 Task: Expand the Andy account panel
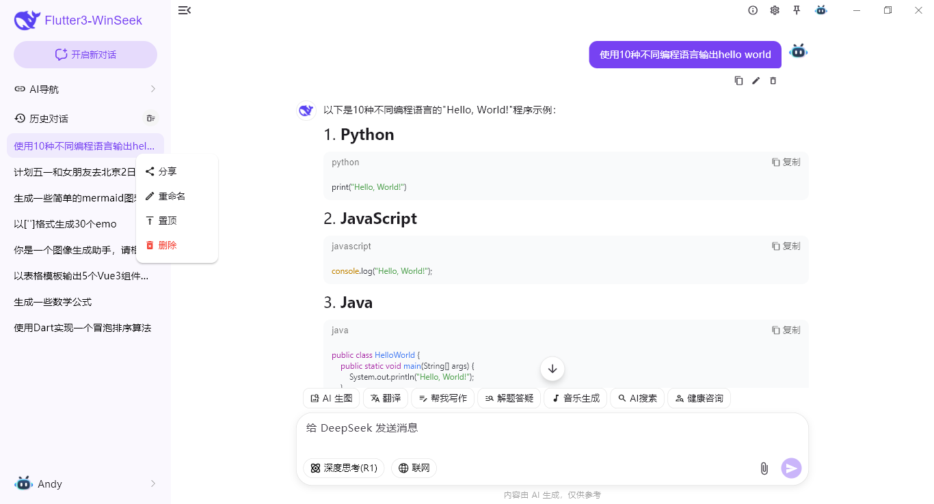pyautogui.click(x=85, y=484)
